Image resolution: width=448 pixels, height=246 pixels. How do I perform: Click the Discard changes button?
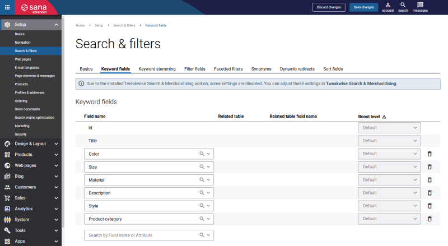click(x=329, y=7)
